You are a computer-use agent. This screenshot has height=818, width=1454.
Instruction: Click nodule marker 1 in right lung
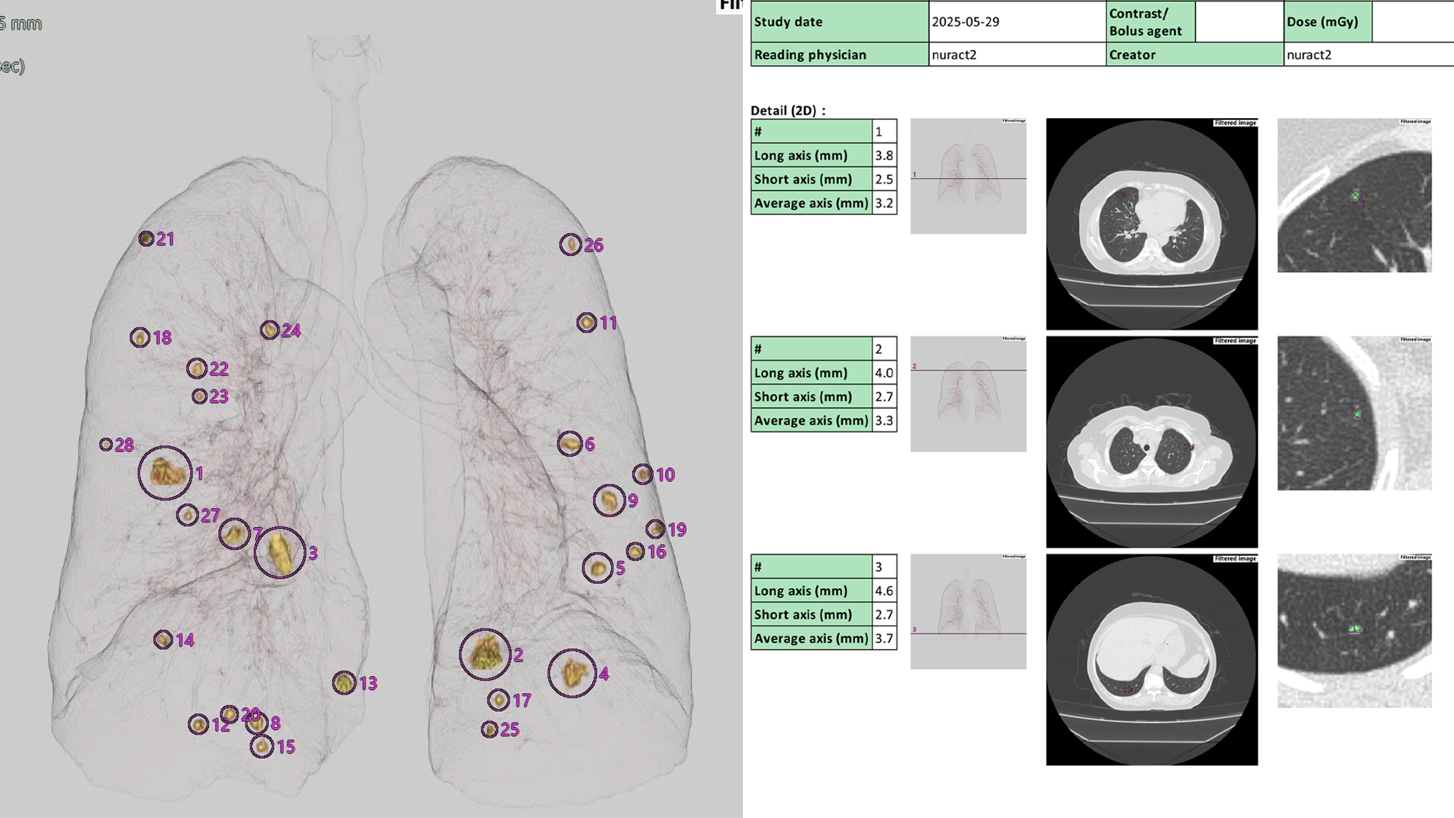point(165,473)
